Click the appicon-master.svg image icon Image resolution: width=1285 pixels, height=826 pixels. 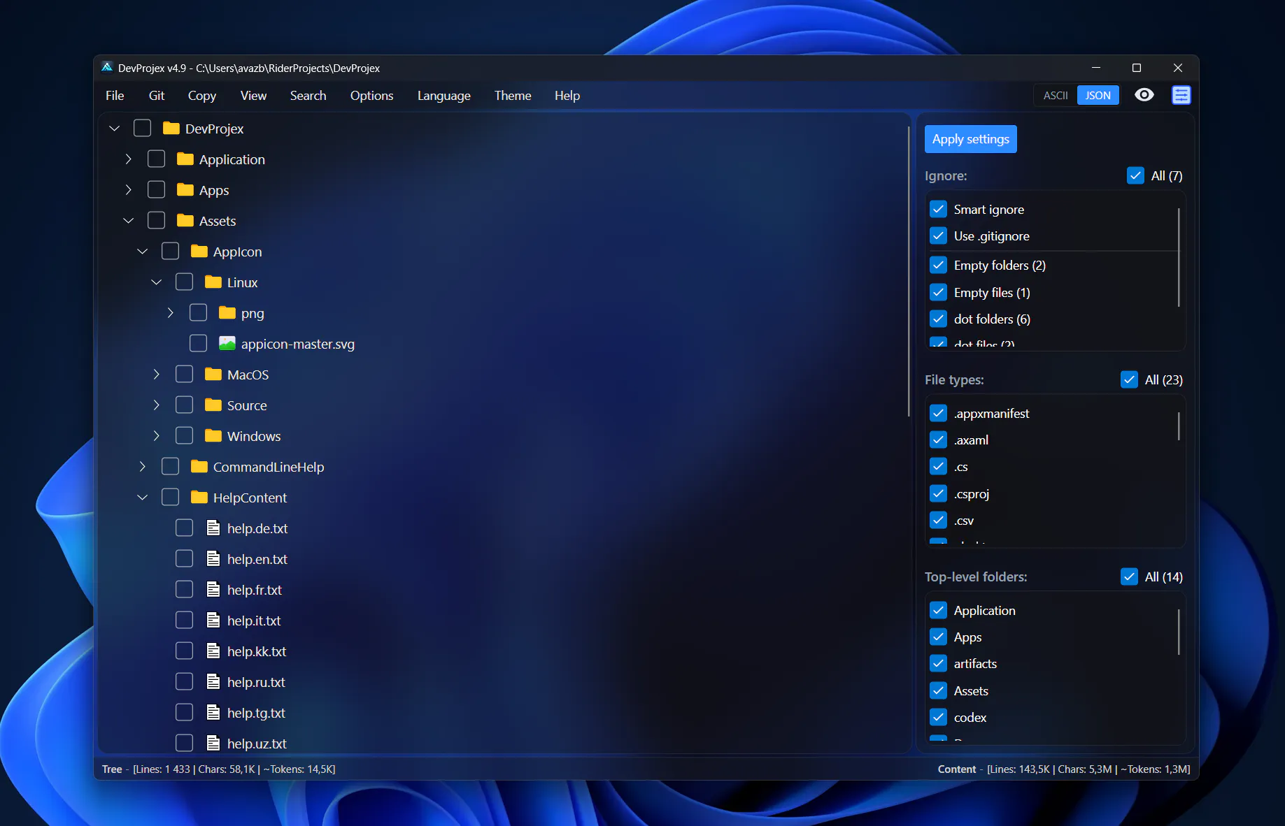tap(227, 343)
